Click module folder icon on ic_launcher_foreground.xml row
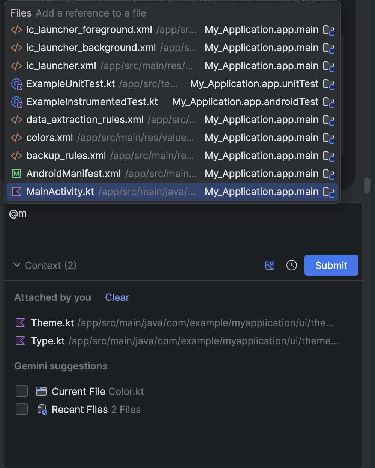 point(328,30)
